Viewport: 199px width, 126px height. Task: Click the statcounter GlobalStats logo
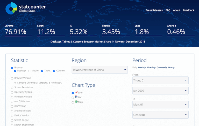(x=26, y=8)
